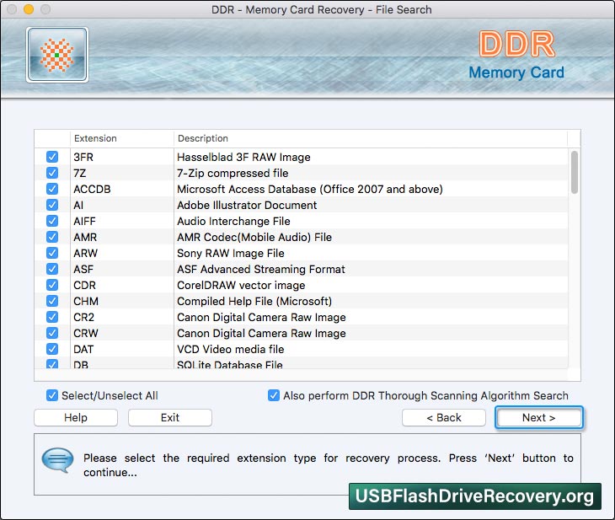Screen dimensions: 615x520
Task: Select 'CorelDRAW vector image' row
Action: tap(302, 285)
